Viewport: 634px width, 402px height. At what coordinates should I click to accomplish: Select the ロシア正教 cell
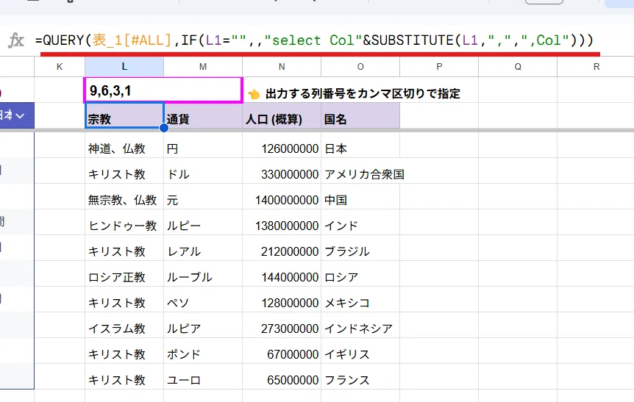(124, 273)
